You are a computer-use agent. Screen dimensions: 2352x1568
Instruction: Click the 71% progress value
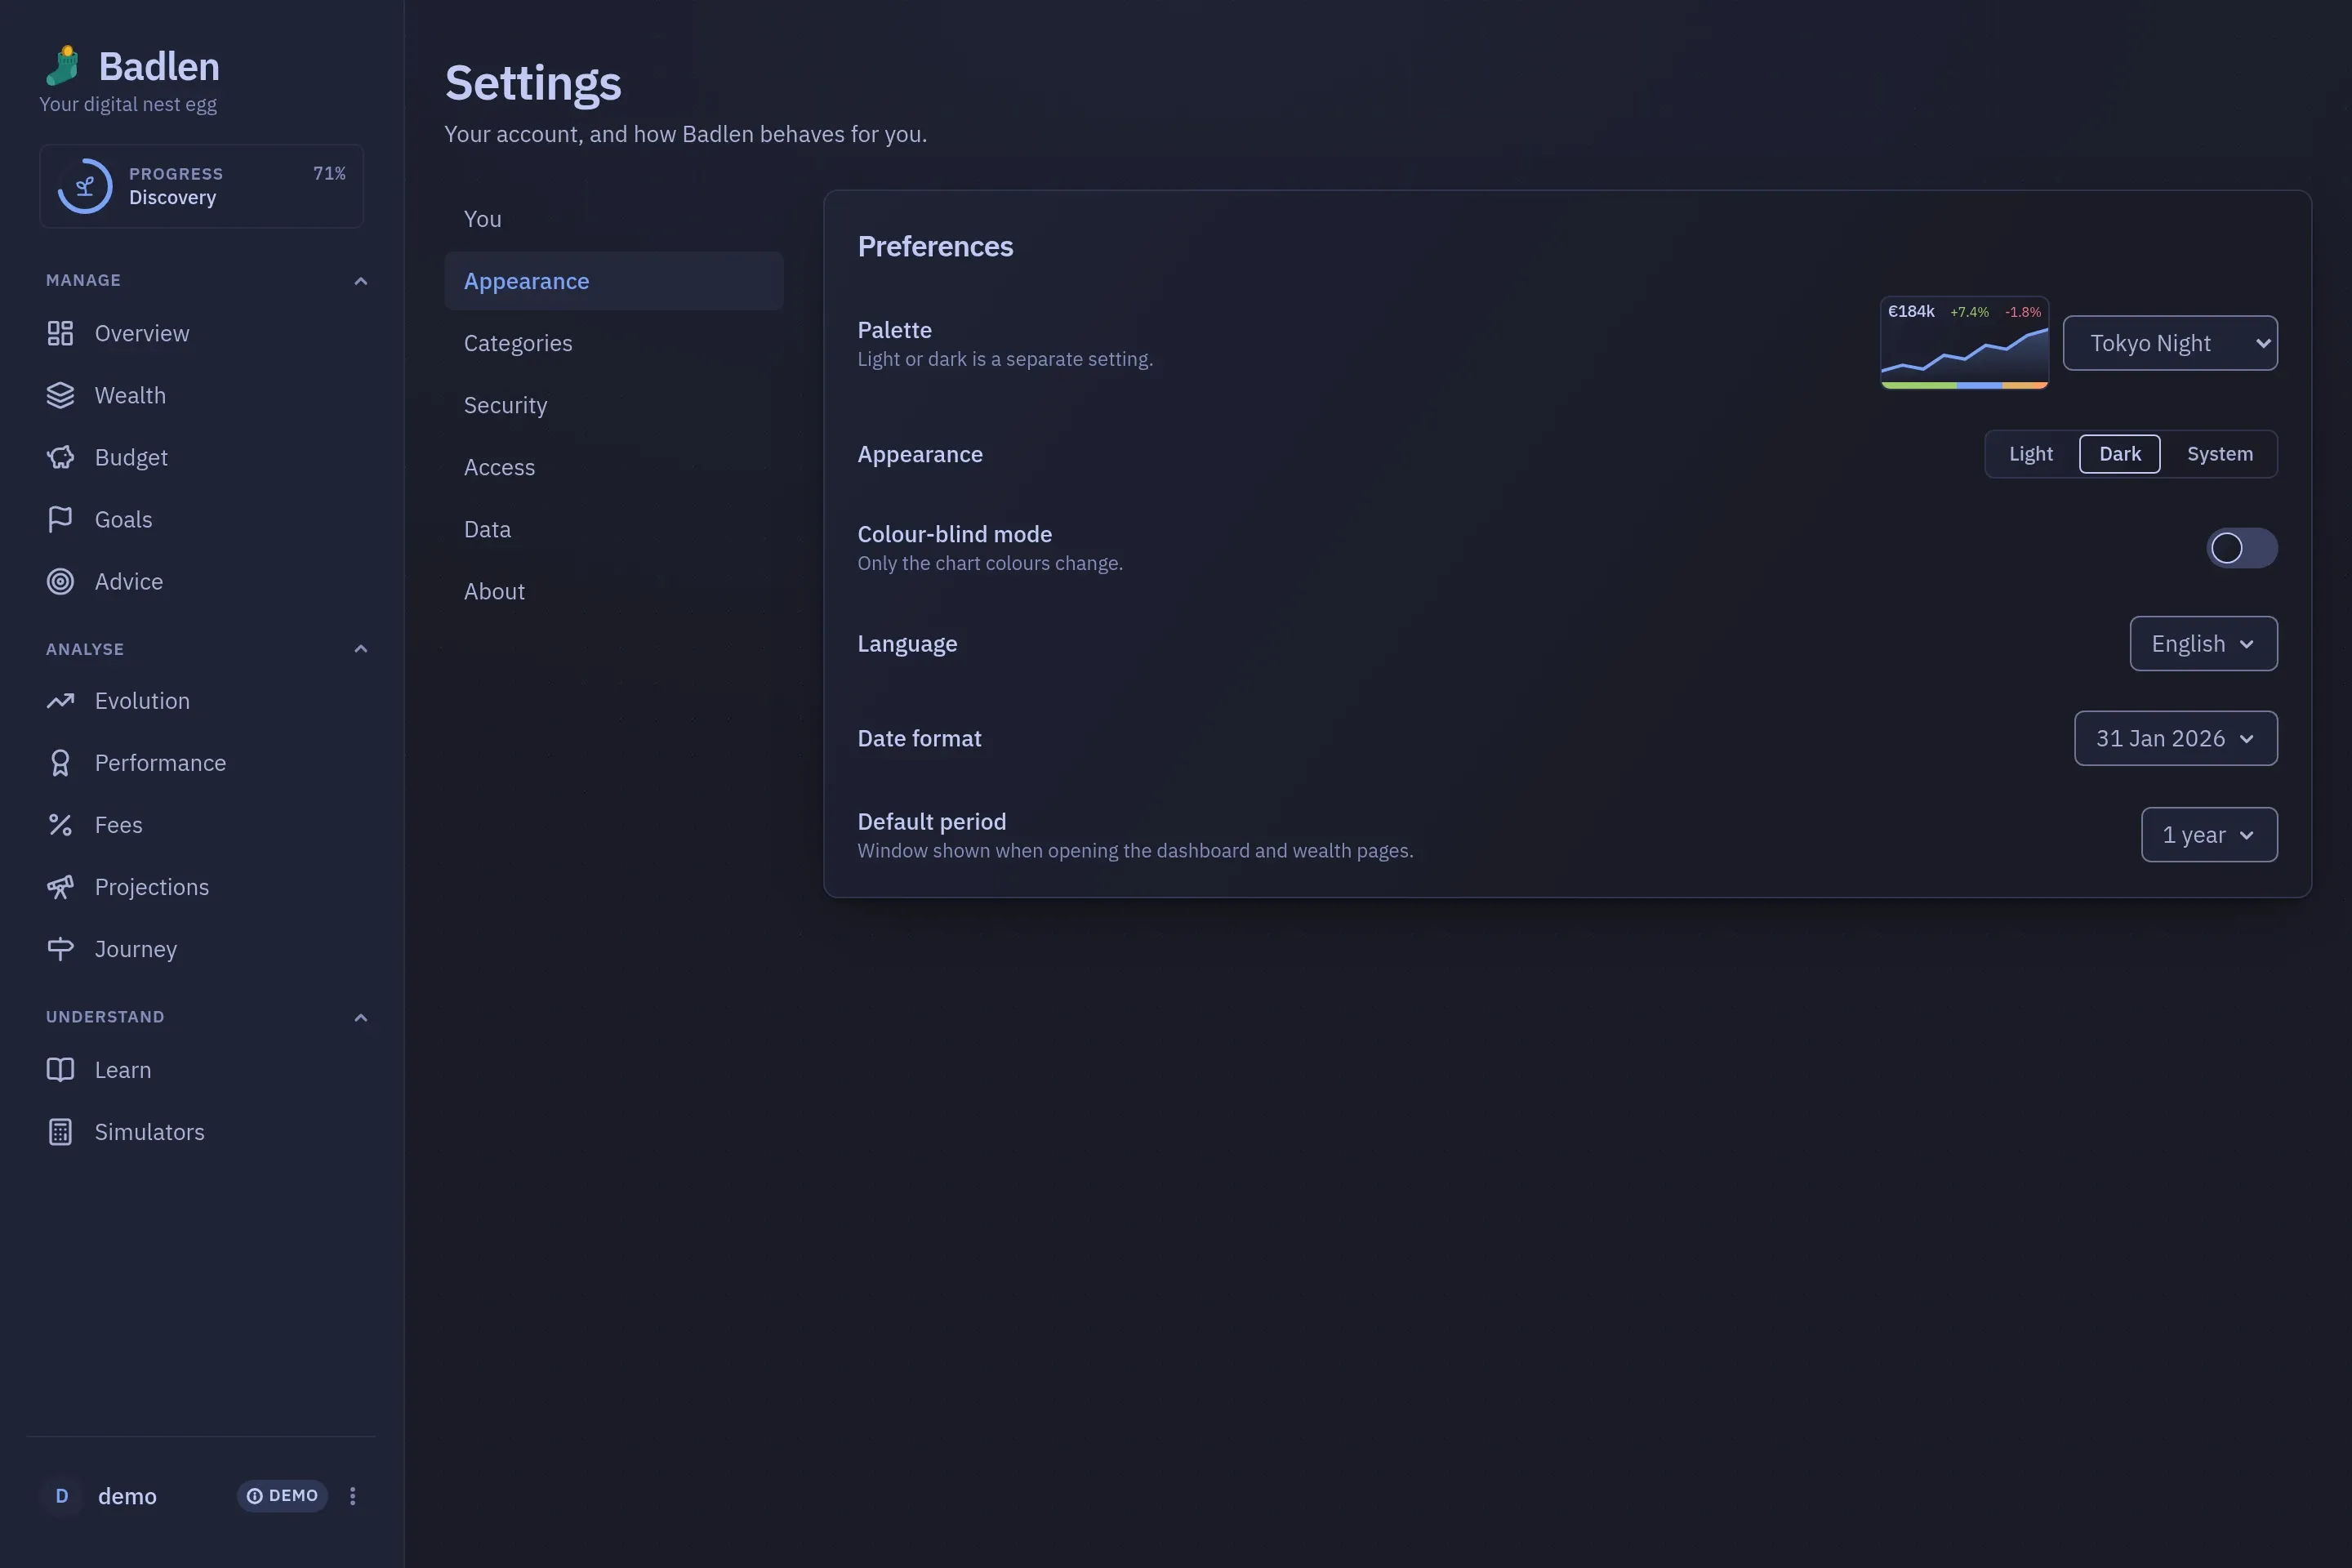pyautogui.click(x=329, y=174)
